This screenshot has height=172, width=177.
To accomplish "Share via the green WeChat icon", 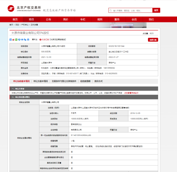I will click(x=16, y=40).
